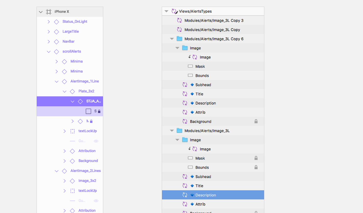The width and height of the screenshot is (363, 213).
Task: Select the 'AlertImage_2Lines' layer name
Action: 86,171
